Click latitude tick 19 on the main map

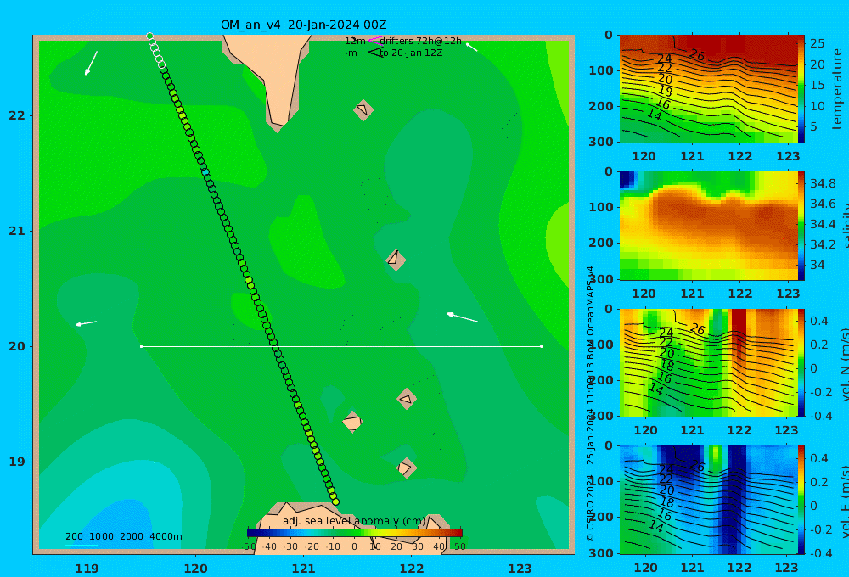[x=17, y=462]
